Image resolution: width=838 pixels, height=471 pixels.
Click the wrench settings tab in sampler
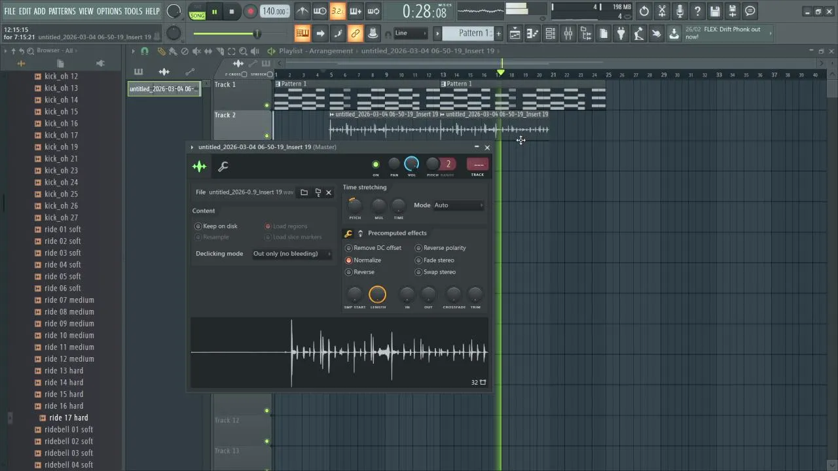pos(223,166)
